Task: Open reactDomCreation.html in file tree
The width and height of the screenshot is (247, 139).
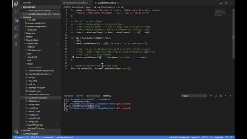Action: click(39, 94)
